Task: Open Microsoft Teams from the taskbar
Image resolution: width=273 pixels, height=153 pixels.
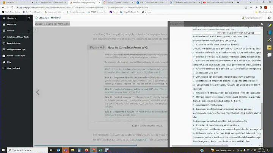Action: (65, 150)
